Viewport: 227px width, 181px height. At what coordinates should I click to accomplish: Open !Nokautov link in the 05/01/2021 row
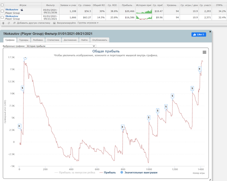click(x=12, y=9)
